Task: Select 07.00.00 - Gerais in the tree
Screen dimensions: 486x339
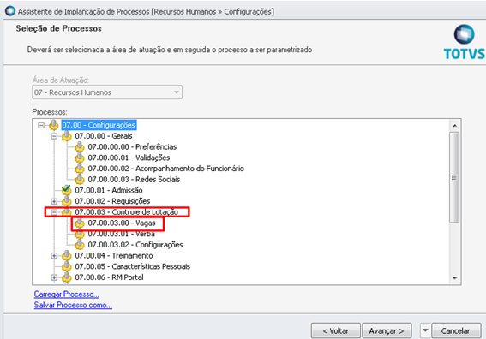Action: pos(104,136)
